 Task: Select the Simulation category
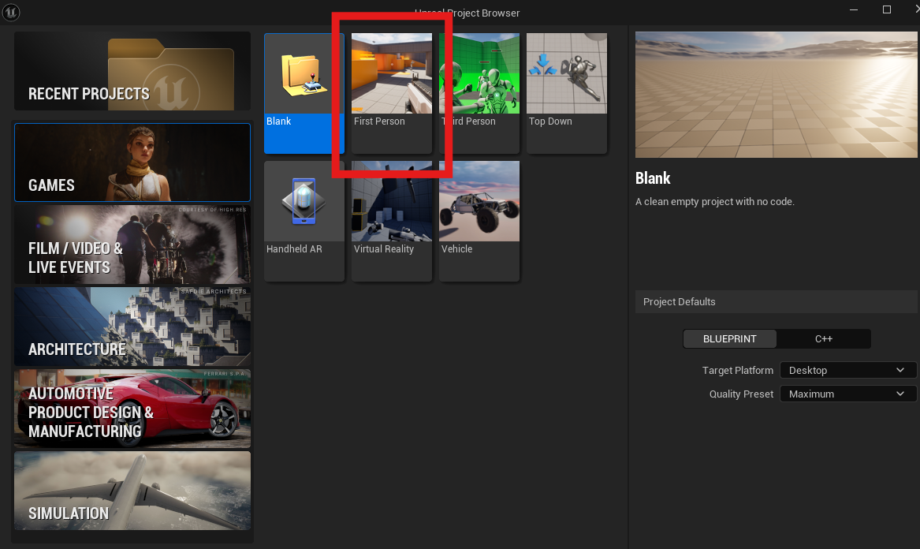(132, 491)
